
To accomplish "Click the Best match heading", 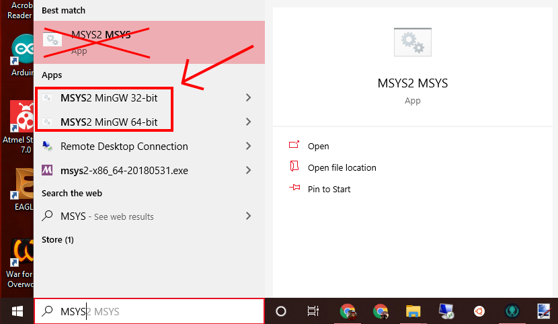I will click(x=63, y=10).
